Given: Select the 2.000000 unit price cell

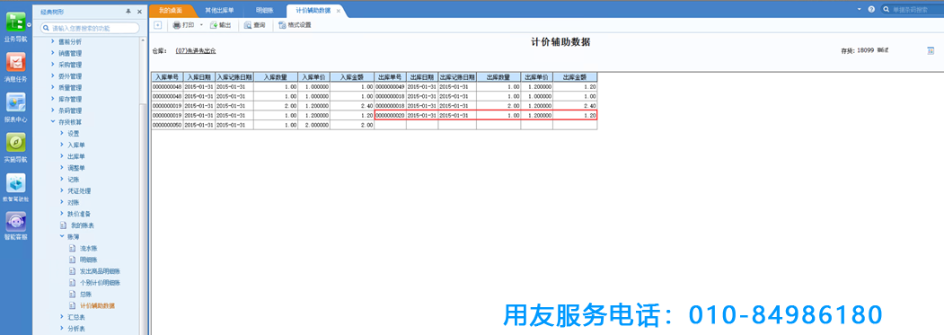Looking at the screenshot, I should (313, 125).
